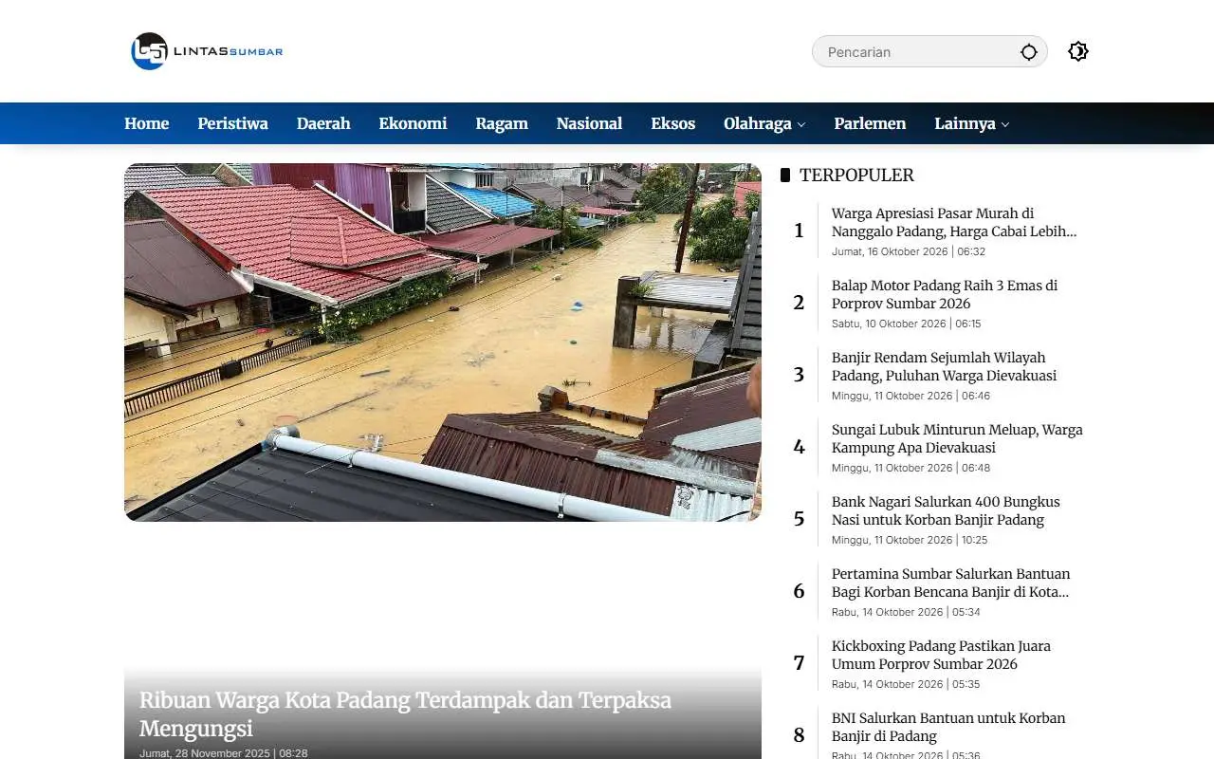Open the Ragam section
The image size is (1214, 759).
pyautogui.click(x=502, y=123)
